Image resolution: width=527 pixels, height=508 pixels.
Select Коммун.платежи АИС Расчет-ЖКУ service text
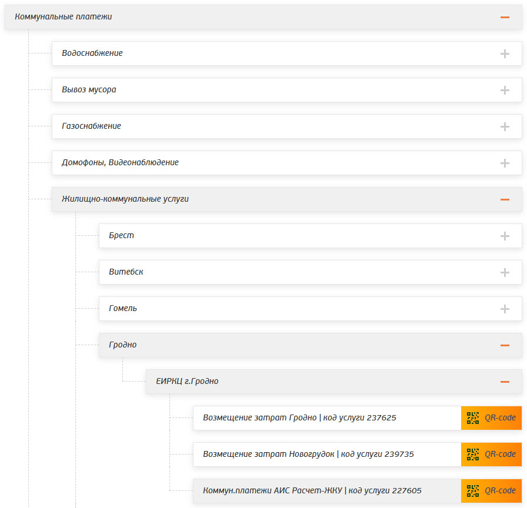pyautogui.click(x=312, y=491)
